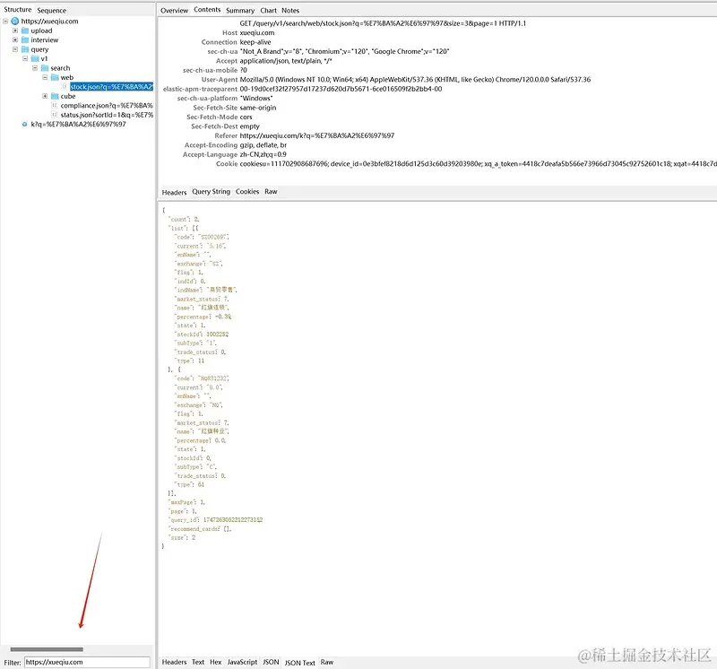Click the query folder icon

25,49
